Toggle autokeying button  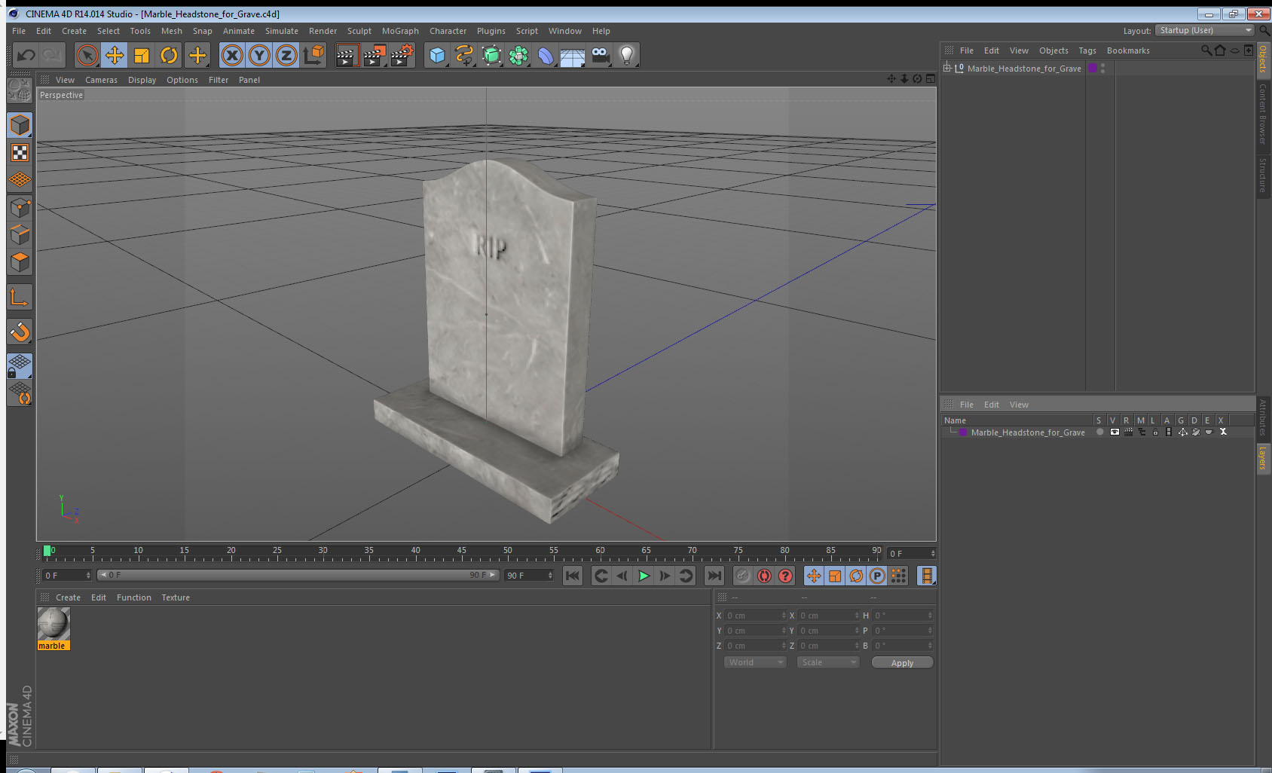(764, 576)
